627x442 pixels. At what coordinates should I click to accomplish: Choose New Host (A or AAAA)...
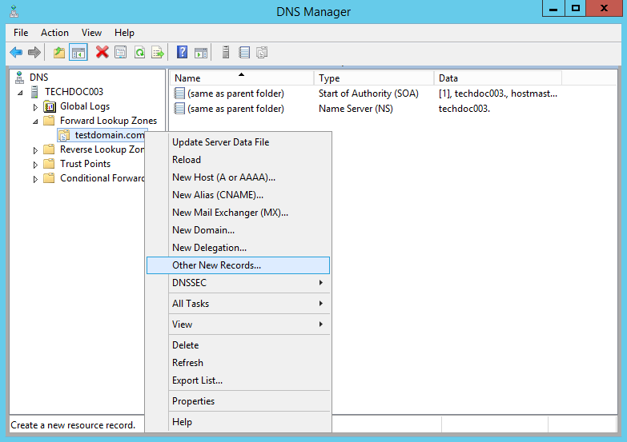point(239,177)
